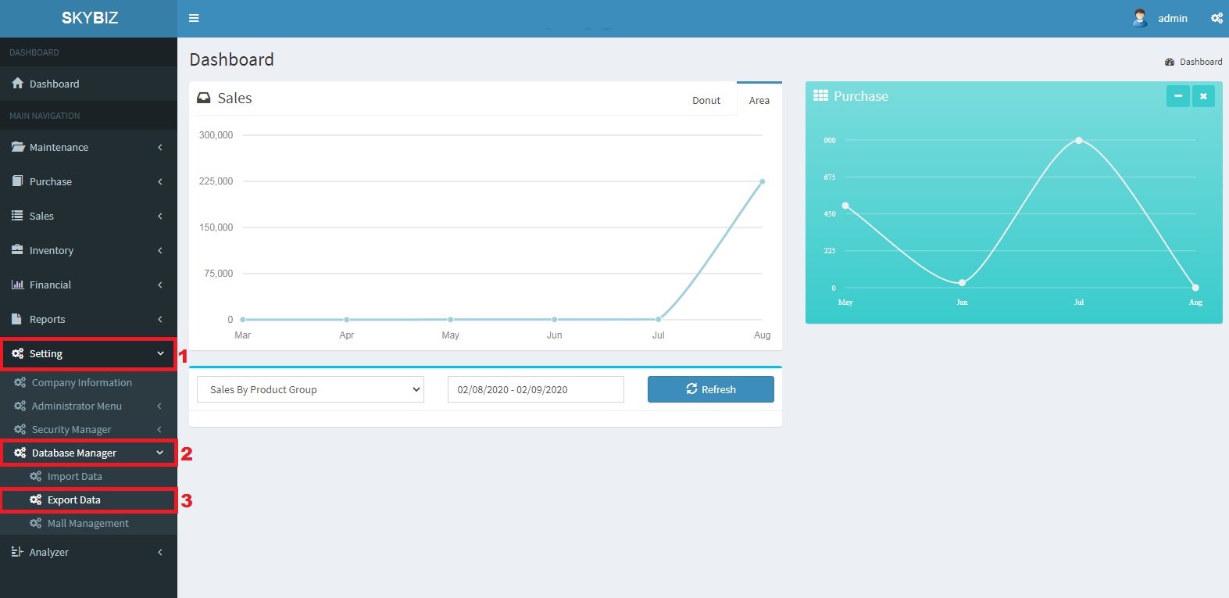Click the hamburger sidebar toggle icon

[x=194, y=18]
